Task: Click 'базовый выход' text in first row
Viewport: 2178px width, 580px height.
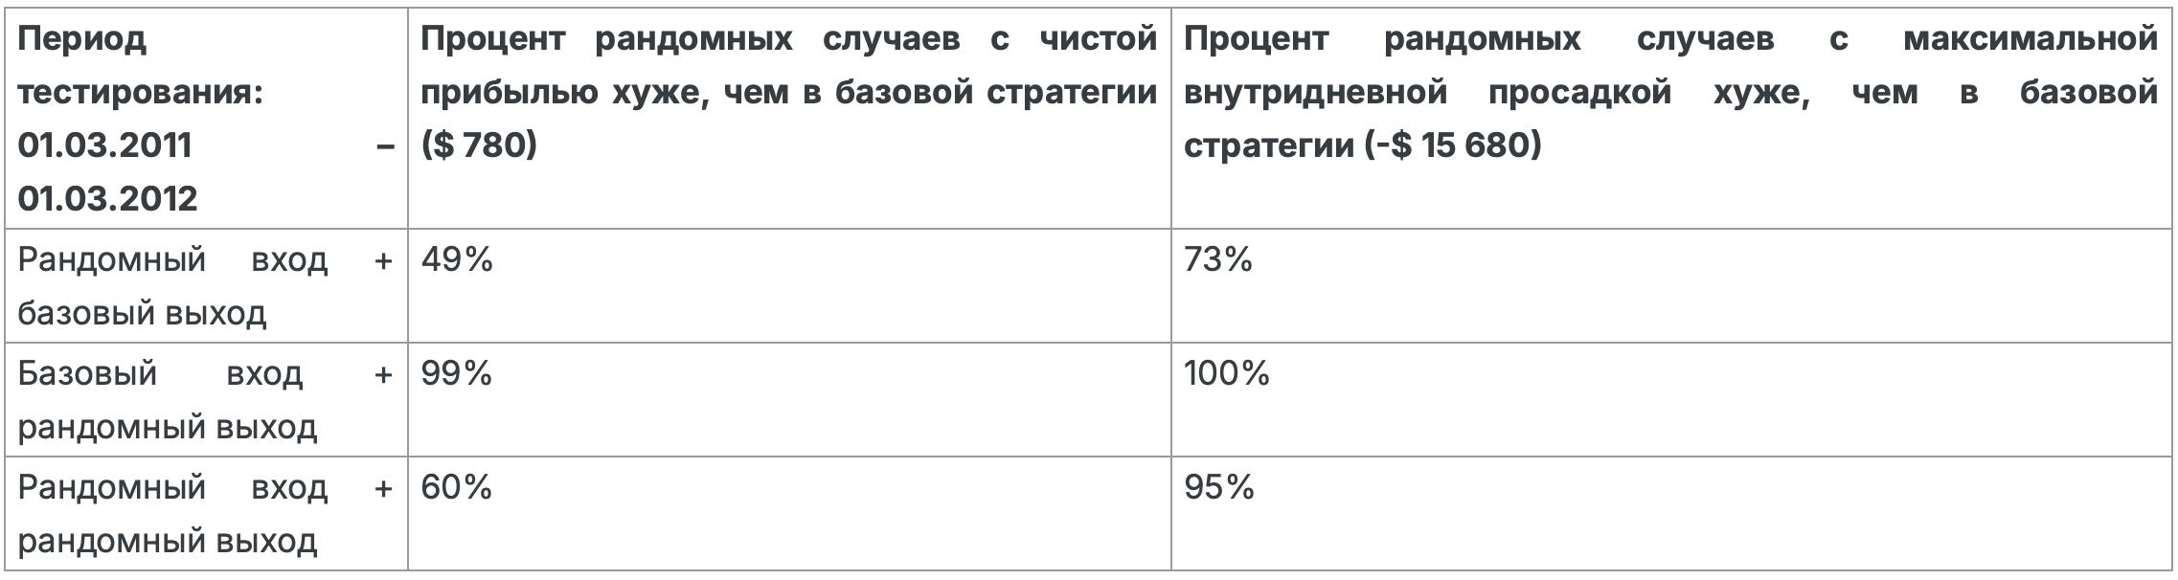Action: 142,313
